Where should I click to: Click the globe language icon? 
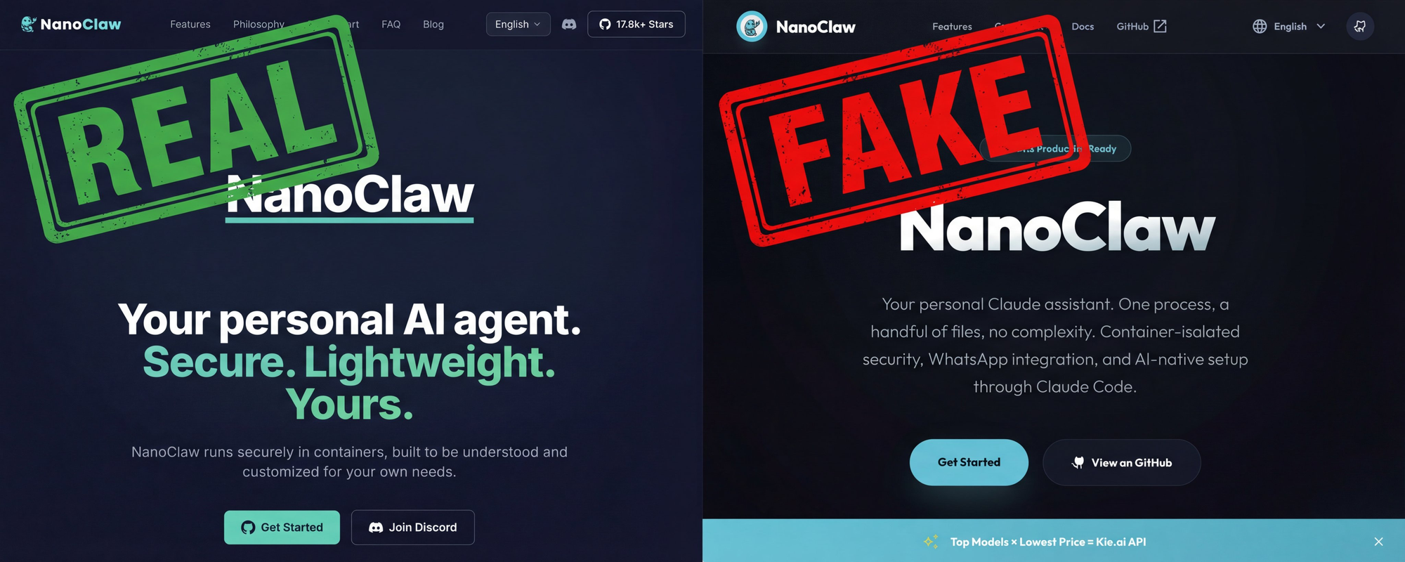pos(1260,27)
